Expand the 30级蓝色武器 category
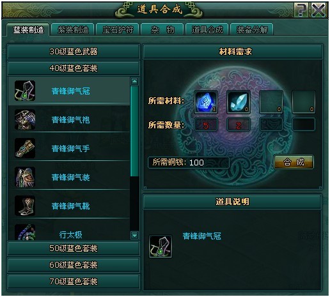 point(74,52)
